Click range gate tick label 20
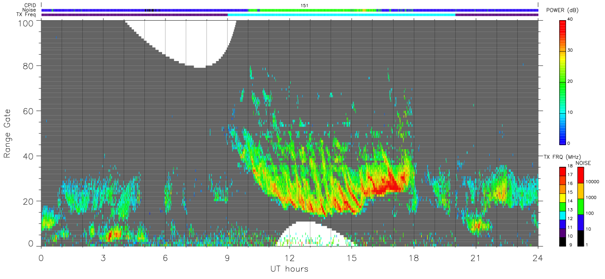The image size is (605, 279). coord(29,201)
